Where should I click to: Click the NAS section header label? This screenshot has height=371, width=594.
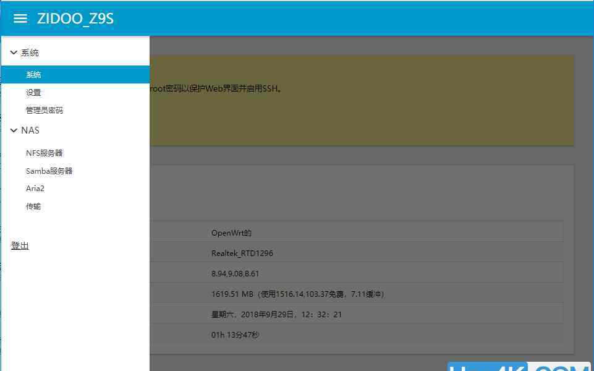coord(30,130)
